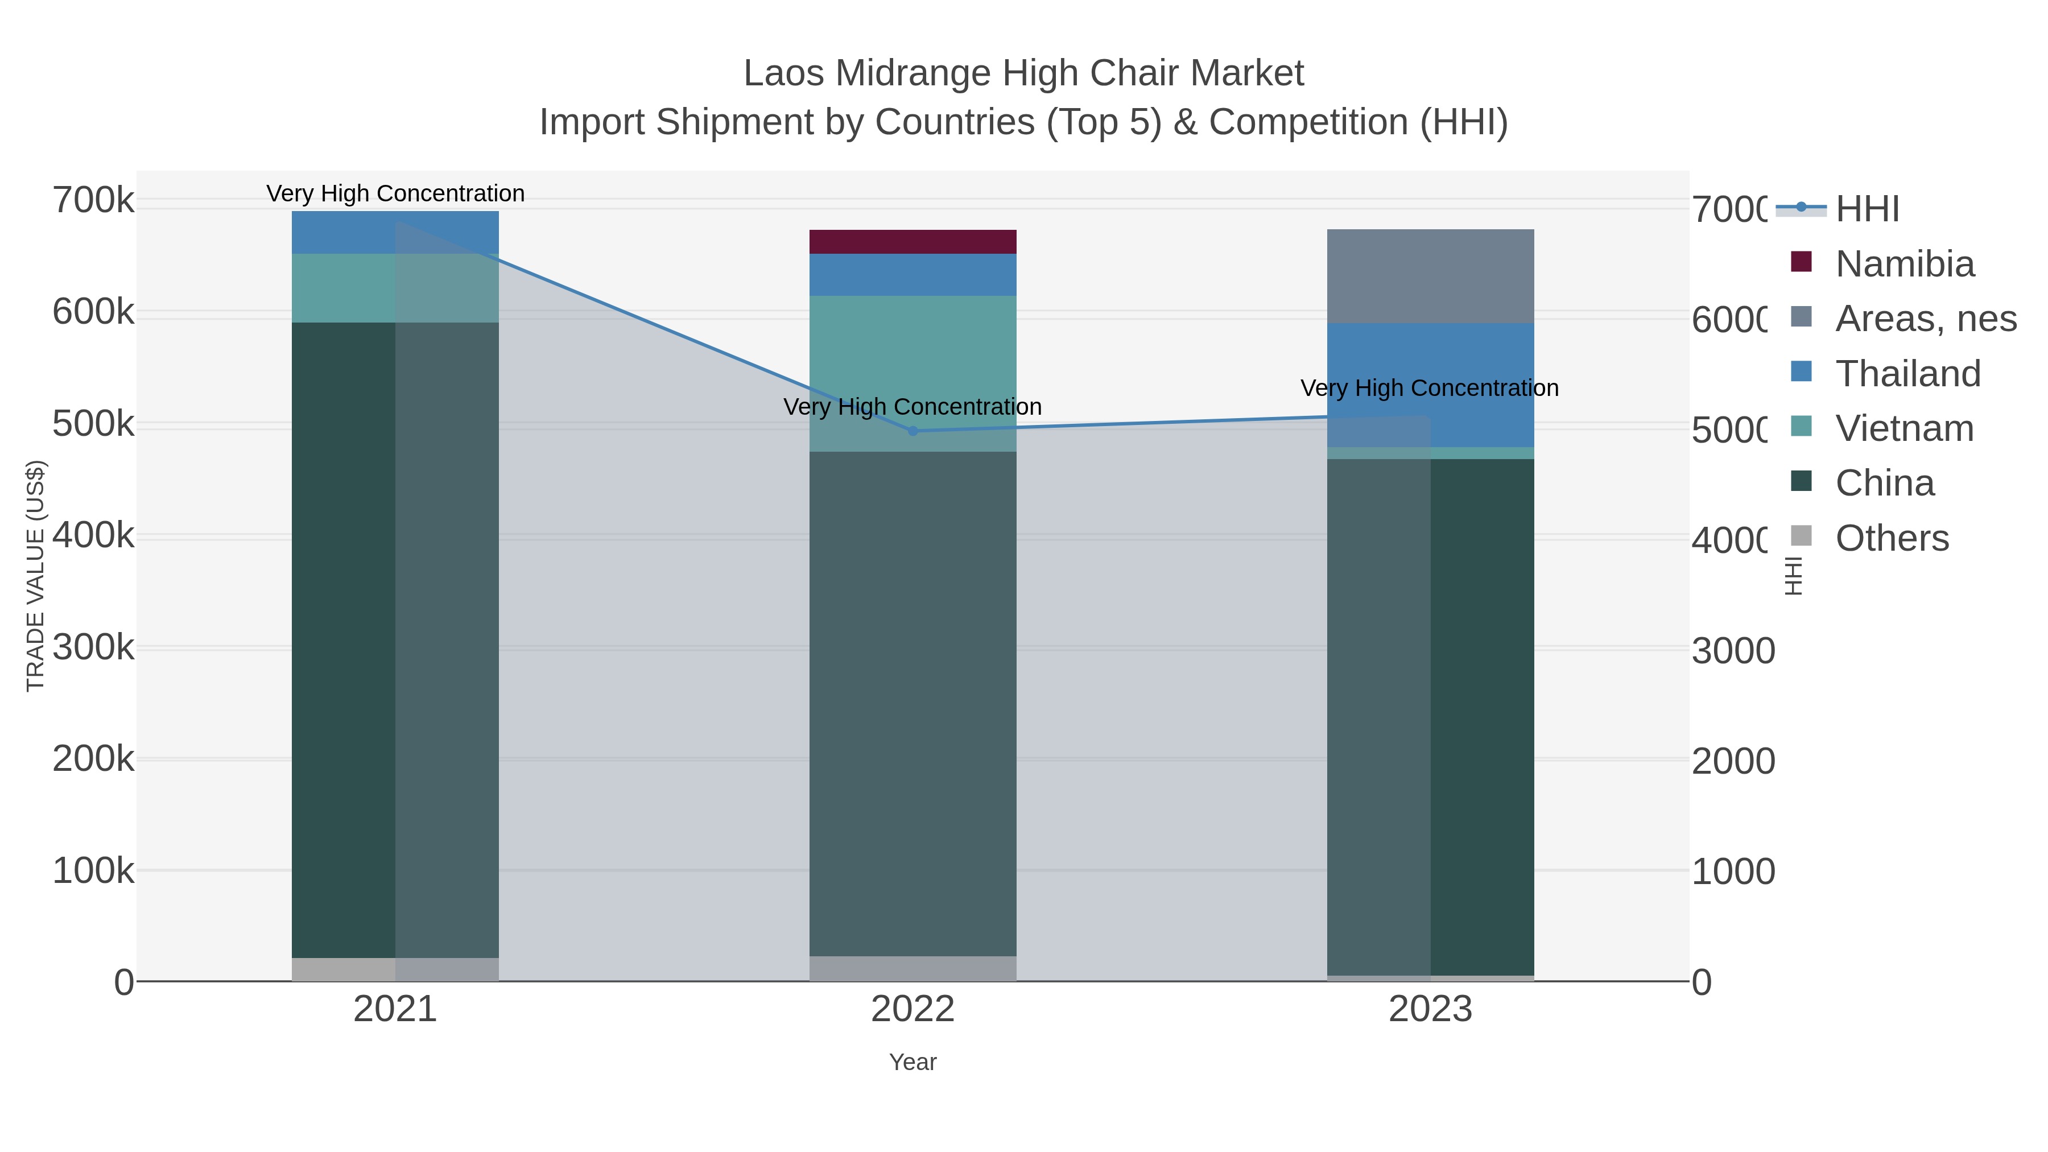Click the Vietnam segment in 2022 bar
Image resolution: width=2048 pixels, height=1152 pixels.
912,374
